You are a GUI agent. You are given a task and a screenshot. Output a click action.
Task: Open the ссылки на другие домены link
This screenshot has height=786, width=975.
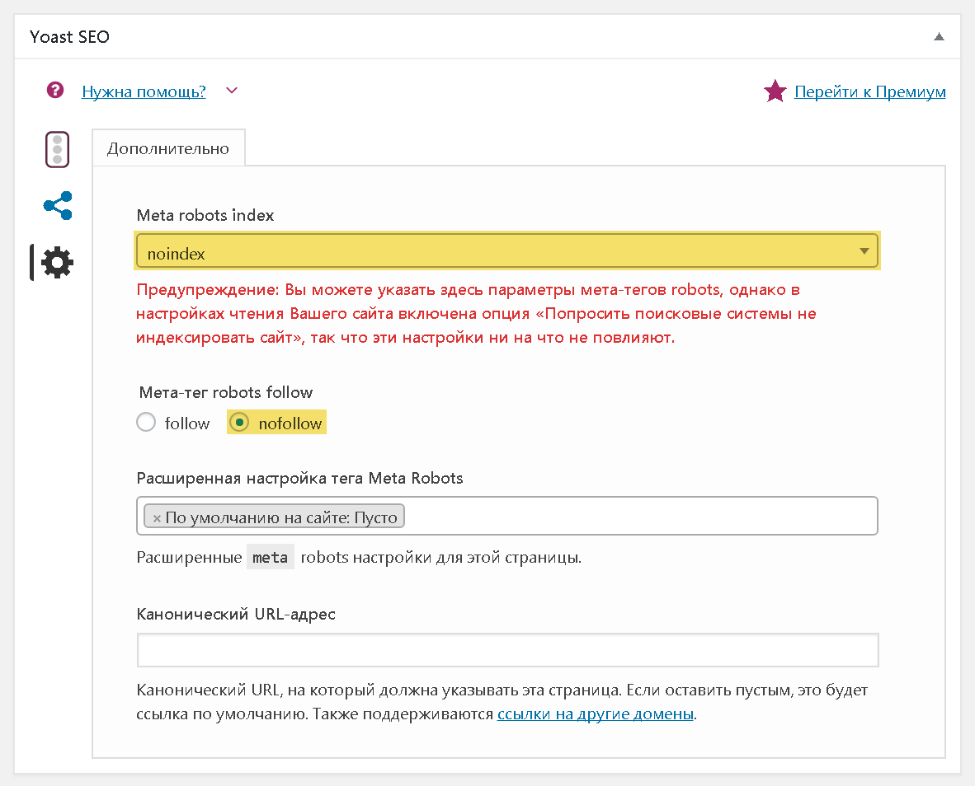click(x=595, y=714)
